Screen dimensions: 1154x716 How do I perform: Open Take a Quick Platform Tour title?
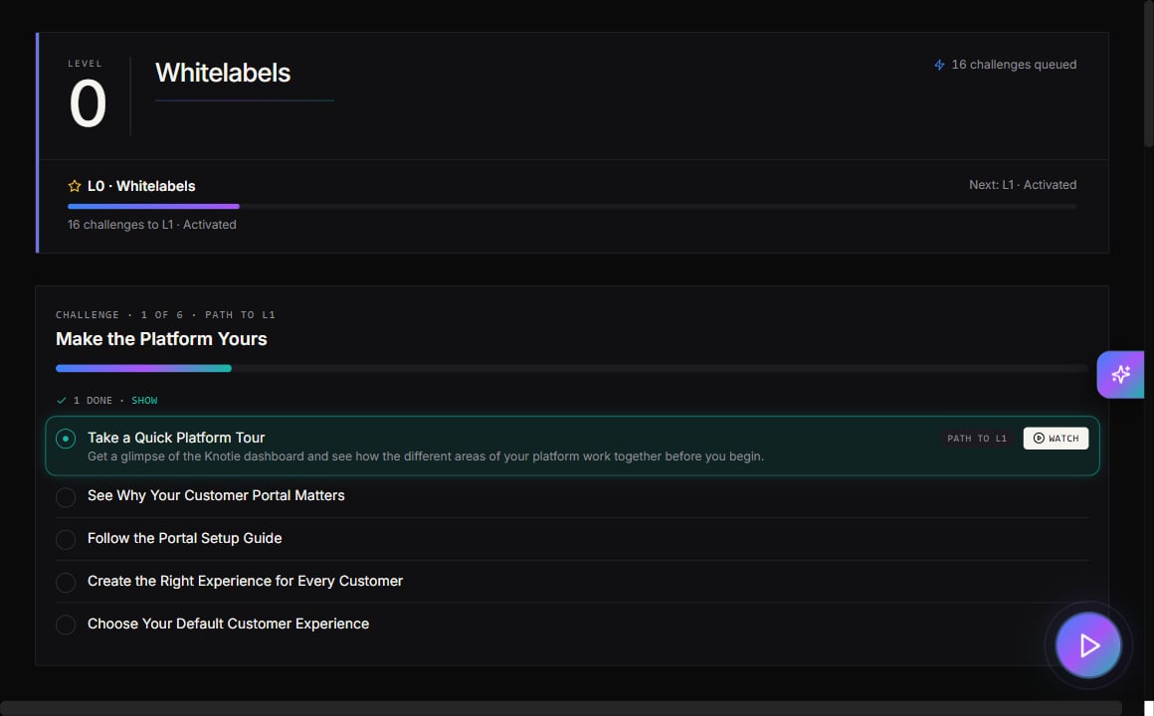(x=176, y=438)
